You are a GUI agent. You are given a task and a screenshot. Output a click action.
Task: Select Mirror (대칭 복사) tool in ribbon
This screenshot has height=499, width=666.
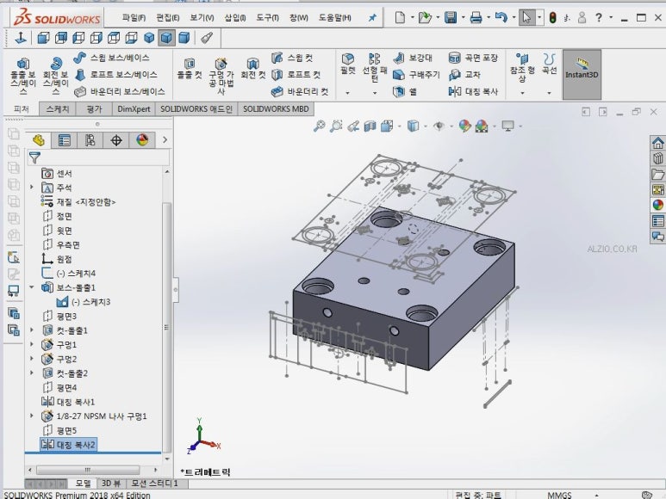pos(473,91)
